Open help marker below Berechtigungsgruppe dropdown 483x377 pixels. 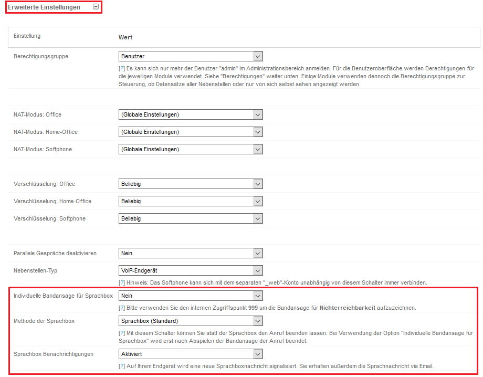tap(122, 69)
